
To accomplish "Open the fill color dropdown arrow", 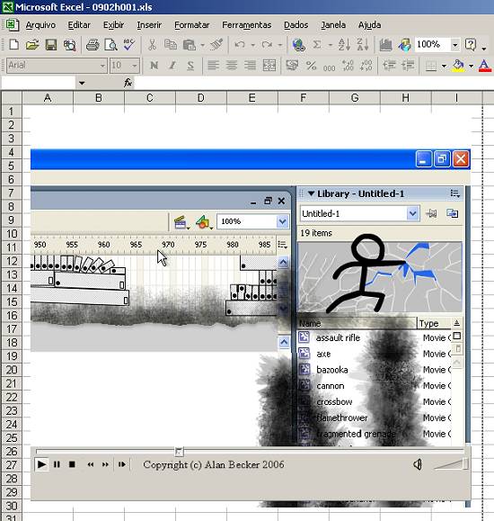I will point(472,66).
